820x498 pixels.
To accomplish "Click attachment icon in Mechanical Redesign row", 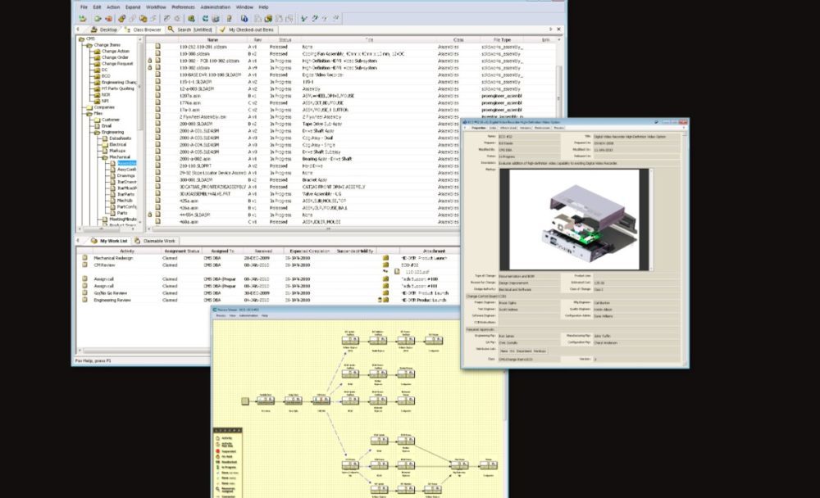I will point(385,258).
